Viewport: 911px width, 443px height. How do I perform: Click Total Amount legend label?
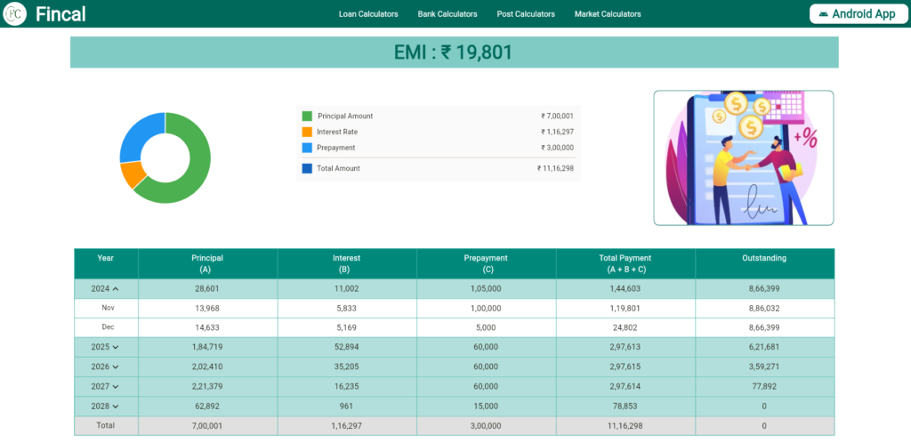338,168
